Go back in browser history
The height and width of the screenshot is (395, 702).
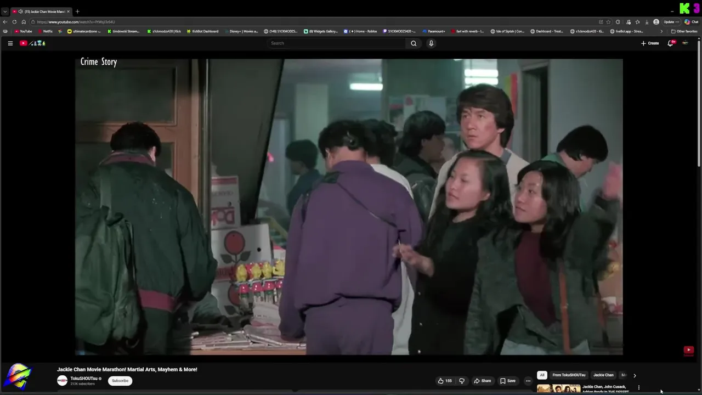point(5,22)
